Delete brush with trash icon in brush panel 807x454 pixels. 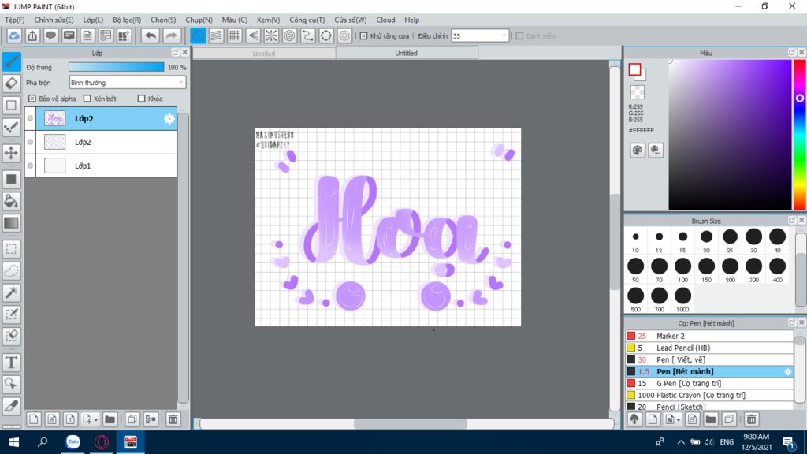pos(751,419)
